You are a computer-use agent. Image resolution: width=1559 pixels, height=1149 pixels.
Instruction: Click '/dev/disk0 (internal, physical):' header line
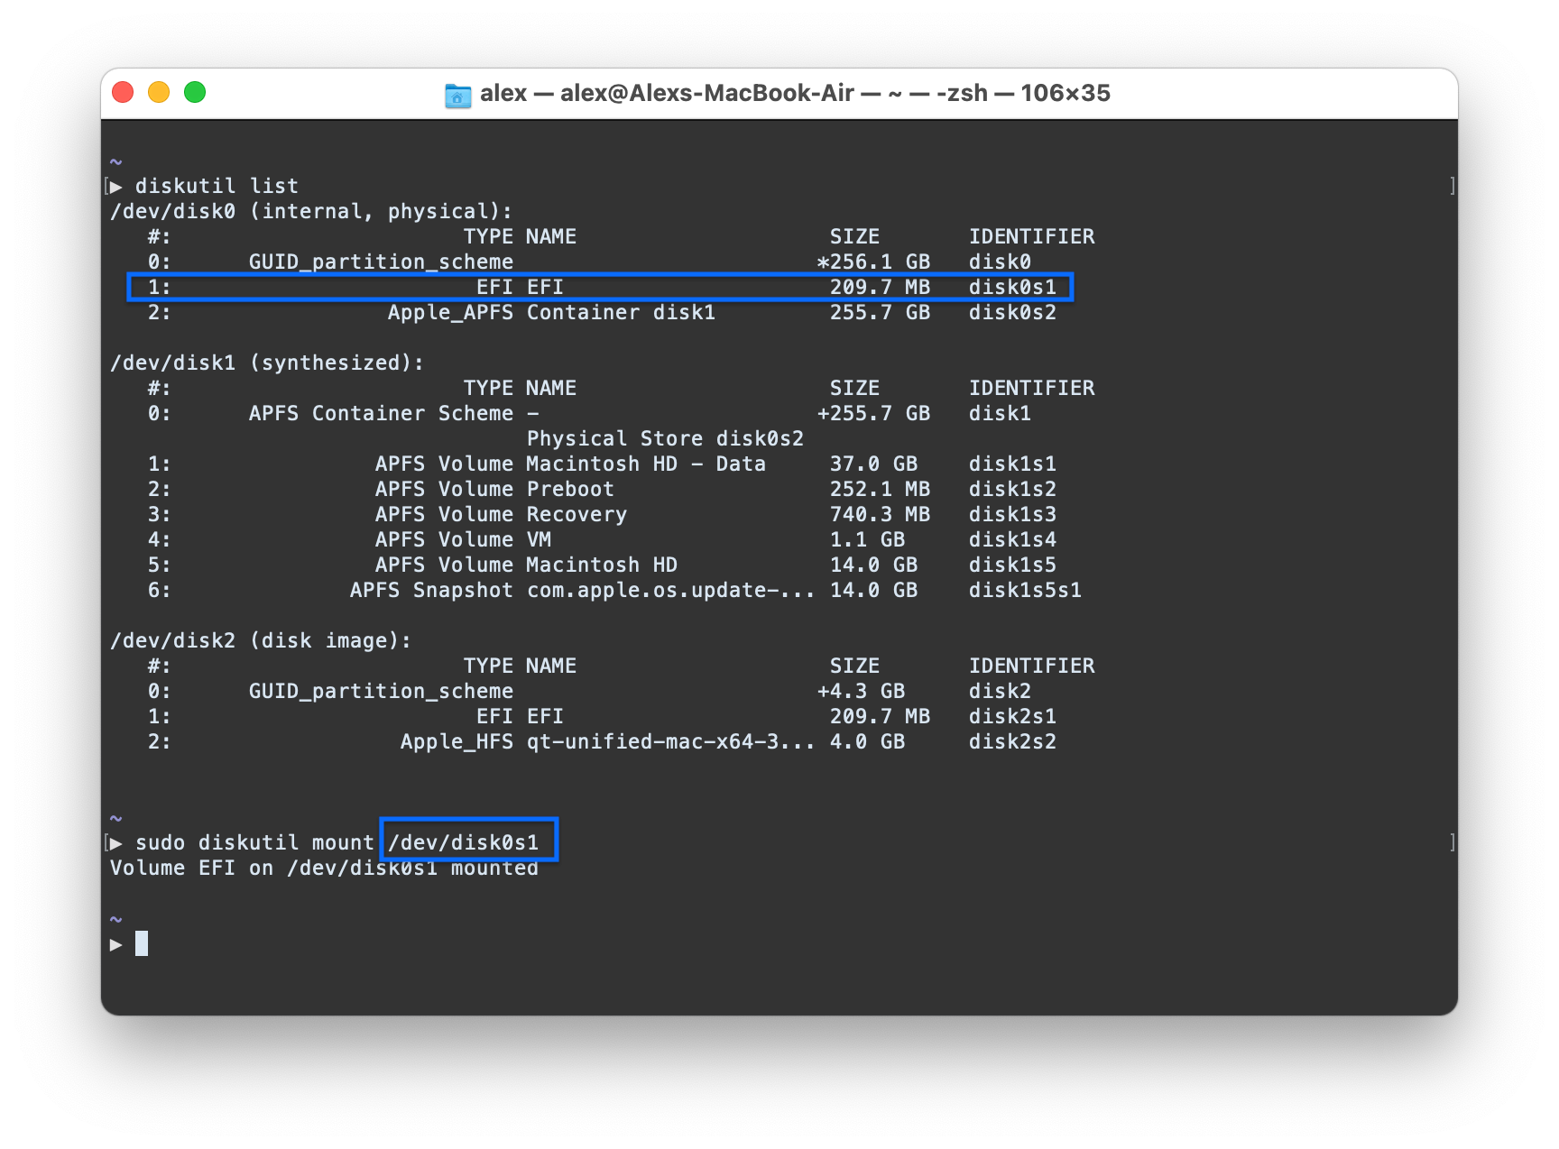(311, 211)
